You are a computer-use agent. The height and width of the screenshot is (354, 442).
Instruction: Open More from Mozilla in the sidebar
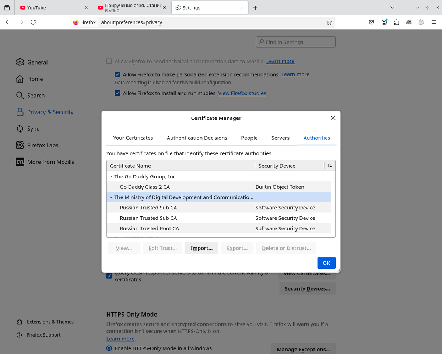coord(45,162)
